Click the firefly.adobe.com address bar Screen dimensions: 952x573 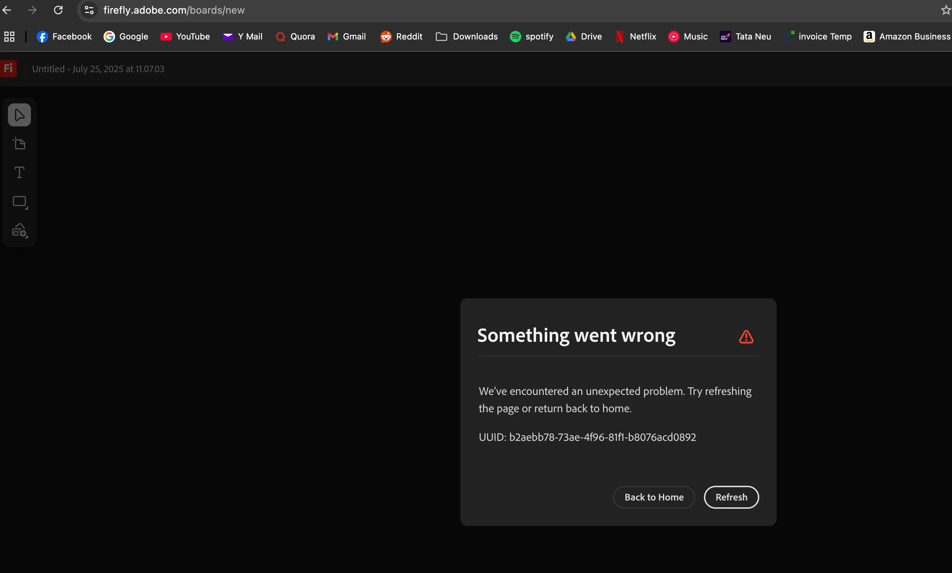click(x=174, y=10)
